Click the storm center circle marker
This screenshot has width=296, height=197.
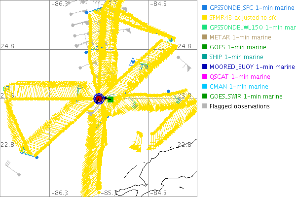[99, 99]
